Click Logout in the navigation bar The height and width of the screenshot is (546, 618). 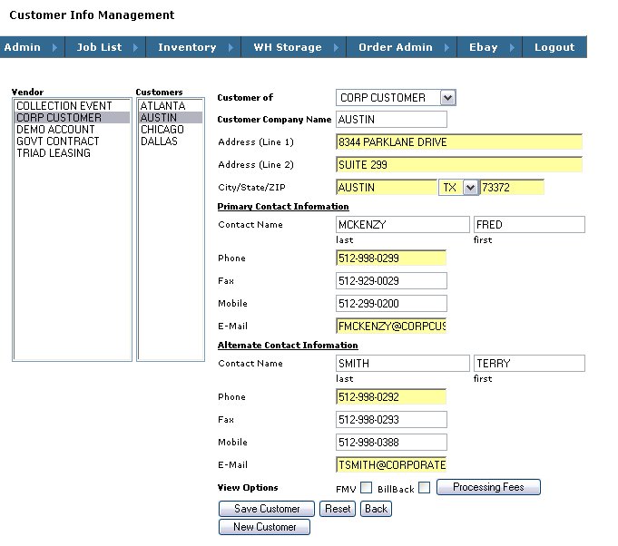[x=554, y=47]
